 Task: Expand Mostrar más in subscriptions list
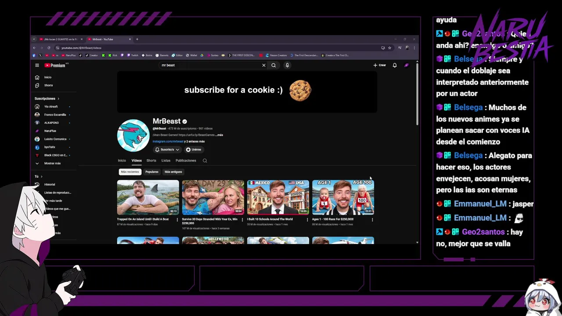coord(48,163)
